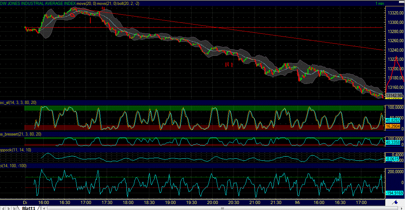Select the chart pointer icon in bottom right corner
Image resolution: width=405 pixels, height=210 pixels.
click(x=394, y=202)
